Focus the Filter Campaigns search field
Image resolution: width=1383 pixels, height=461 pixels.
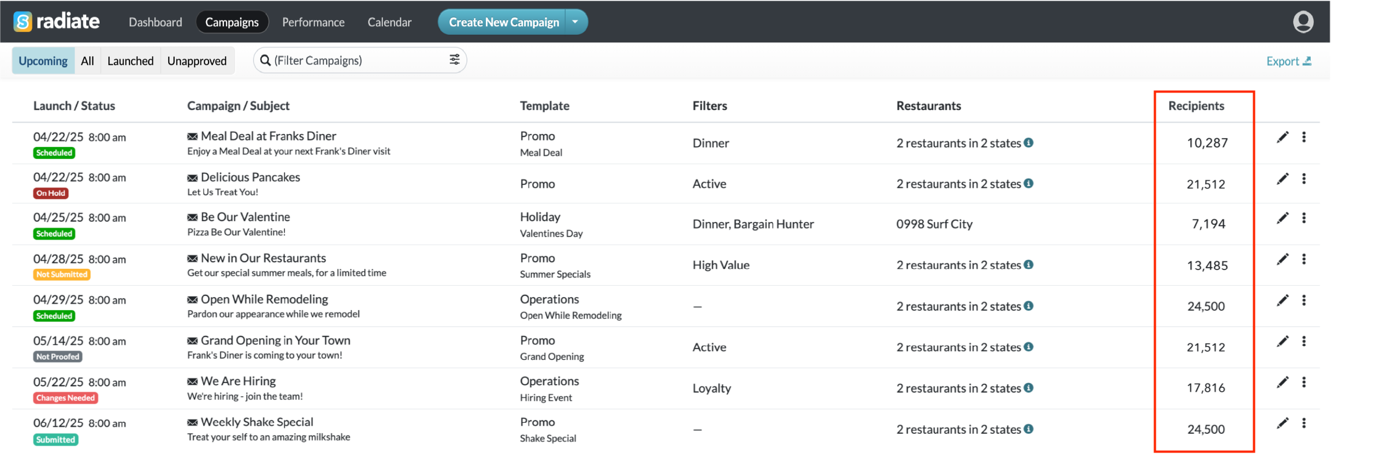[360, 60]
